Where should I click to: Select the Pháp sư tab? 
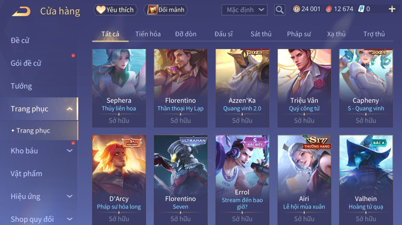299,34
